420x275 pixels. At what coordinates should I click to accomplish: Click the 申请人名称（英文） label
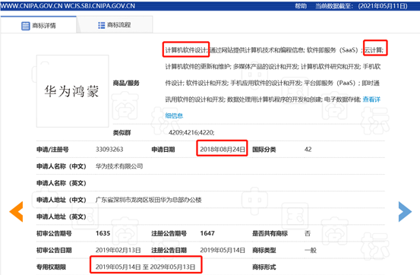(x=62, y=183)
